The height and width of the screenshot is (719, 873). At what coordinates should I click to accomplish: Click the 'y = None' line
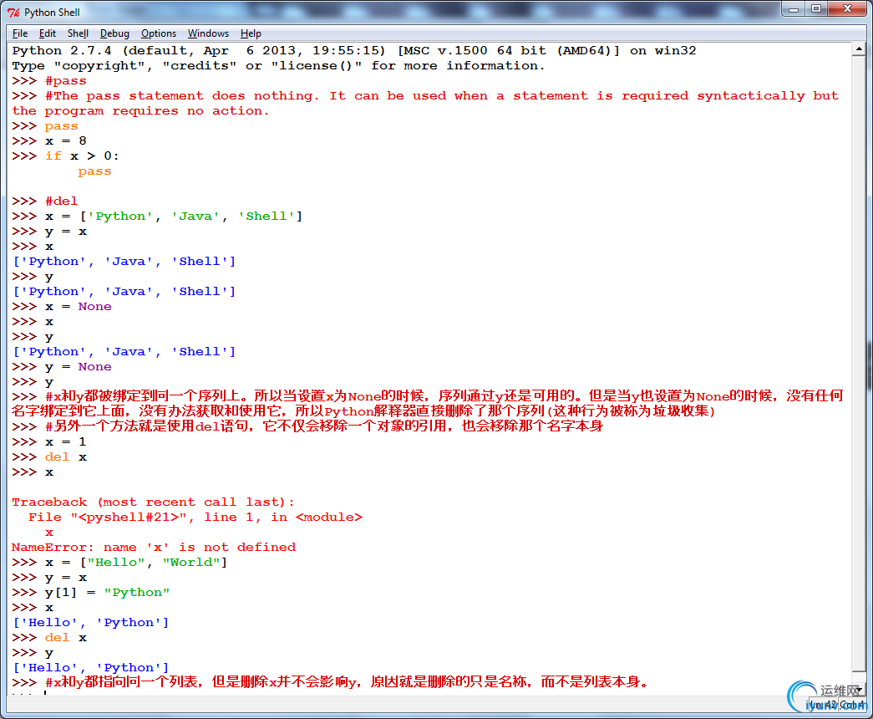78,367
